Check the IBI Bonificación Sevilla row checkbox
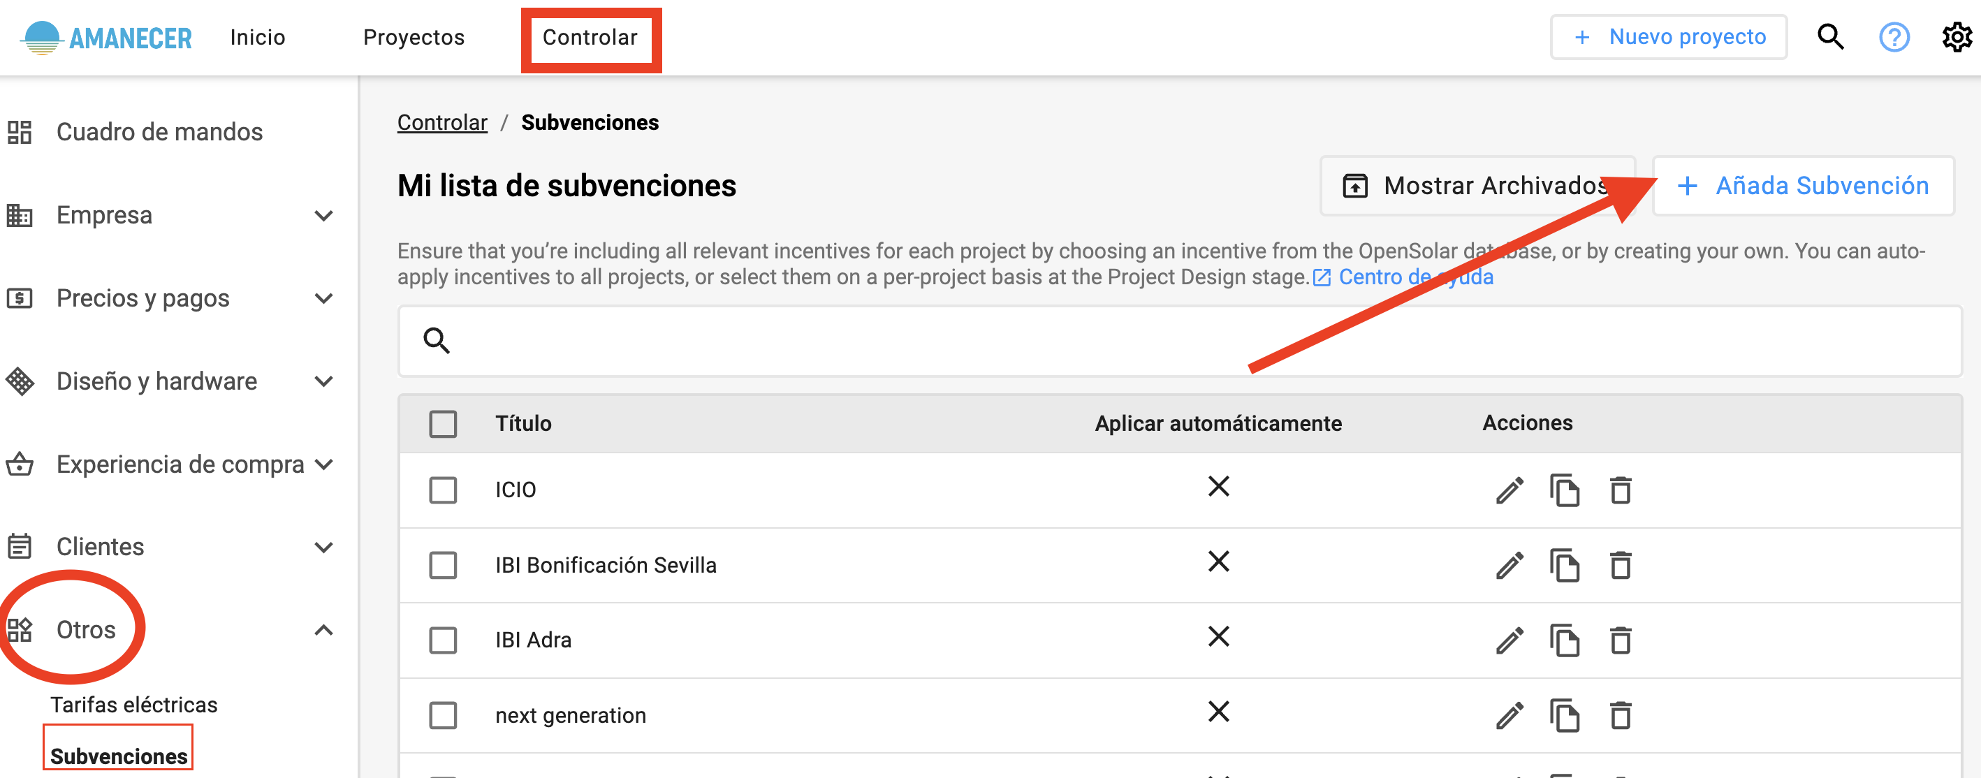Image resolution: width=1981 pixels, height=778 pixels. [x=443, y=566]
